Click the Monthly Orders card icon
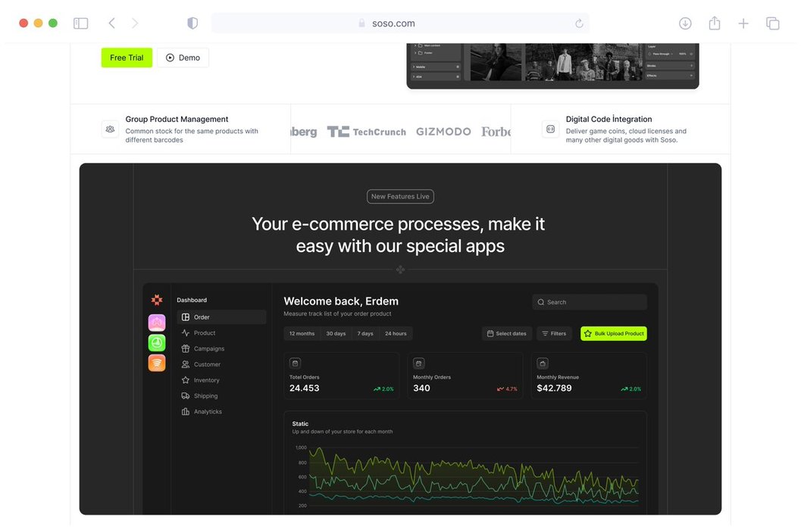Screen dimensions: 801x530 click(x=419, y=363)
